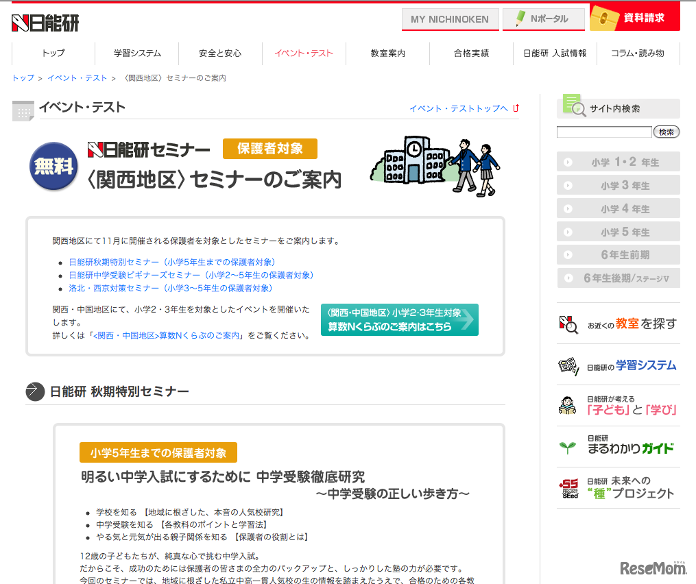Viewport: 696px width, 584px height.
Task: Click the お近くの教室を探す banner
Action: [618, 324]
